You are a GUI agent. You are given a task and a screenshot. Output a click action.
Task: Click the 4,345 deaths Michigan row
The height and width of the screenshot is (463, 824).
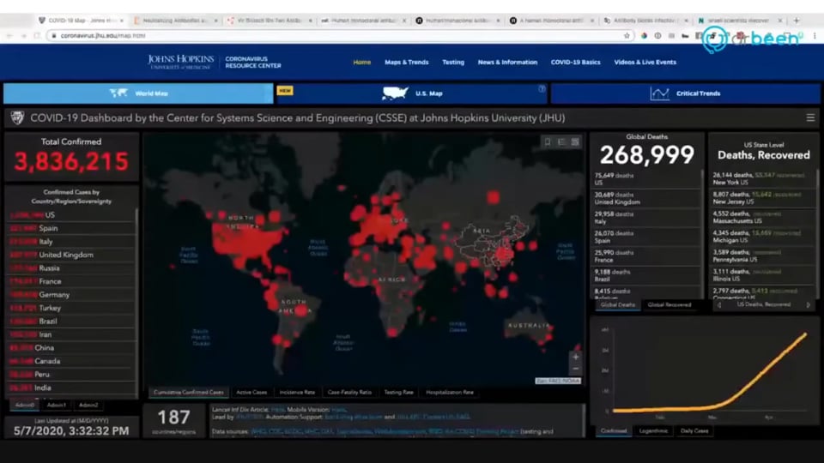(762, 237)
